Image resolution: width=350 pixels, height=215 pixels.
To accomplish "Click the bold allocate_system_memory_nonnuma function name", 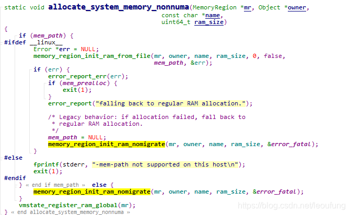I will tap(119, 7).
